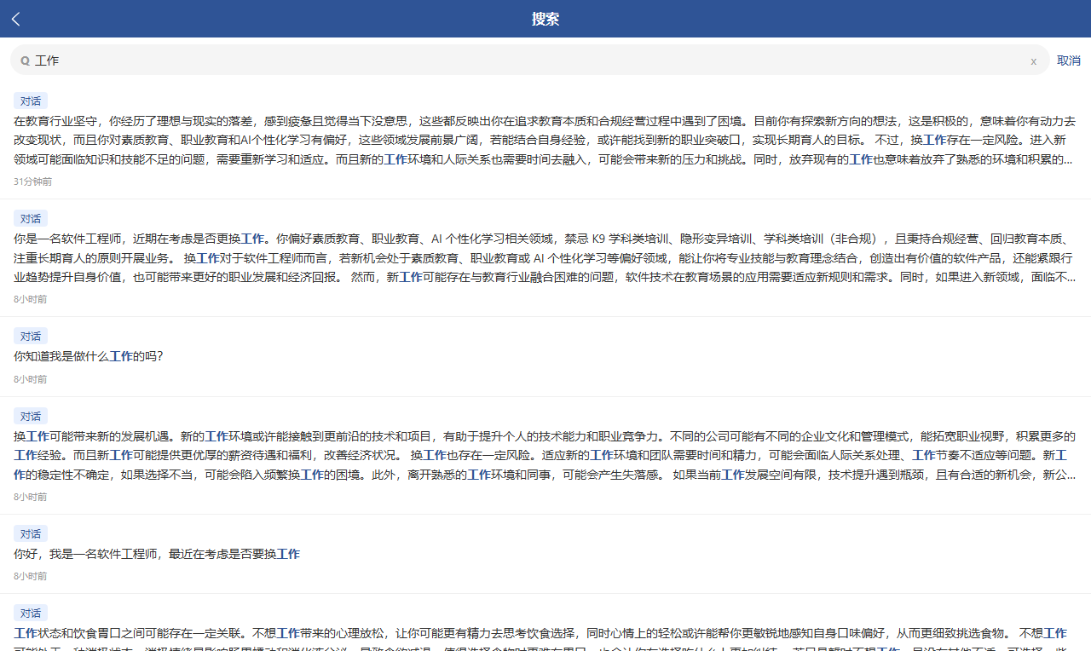The height and width of the screenshot is (651, 1091).
Task: Open result 你知道我是做什么工作的吗?
Action: click(x=545, y=356)
